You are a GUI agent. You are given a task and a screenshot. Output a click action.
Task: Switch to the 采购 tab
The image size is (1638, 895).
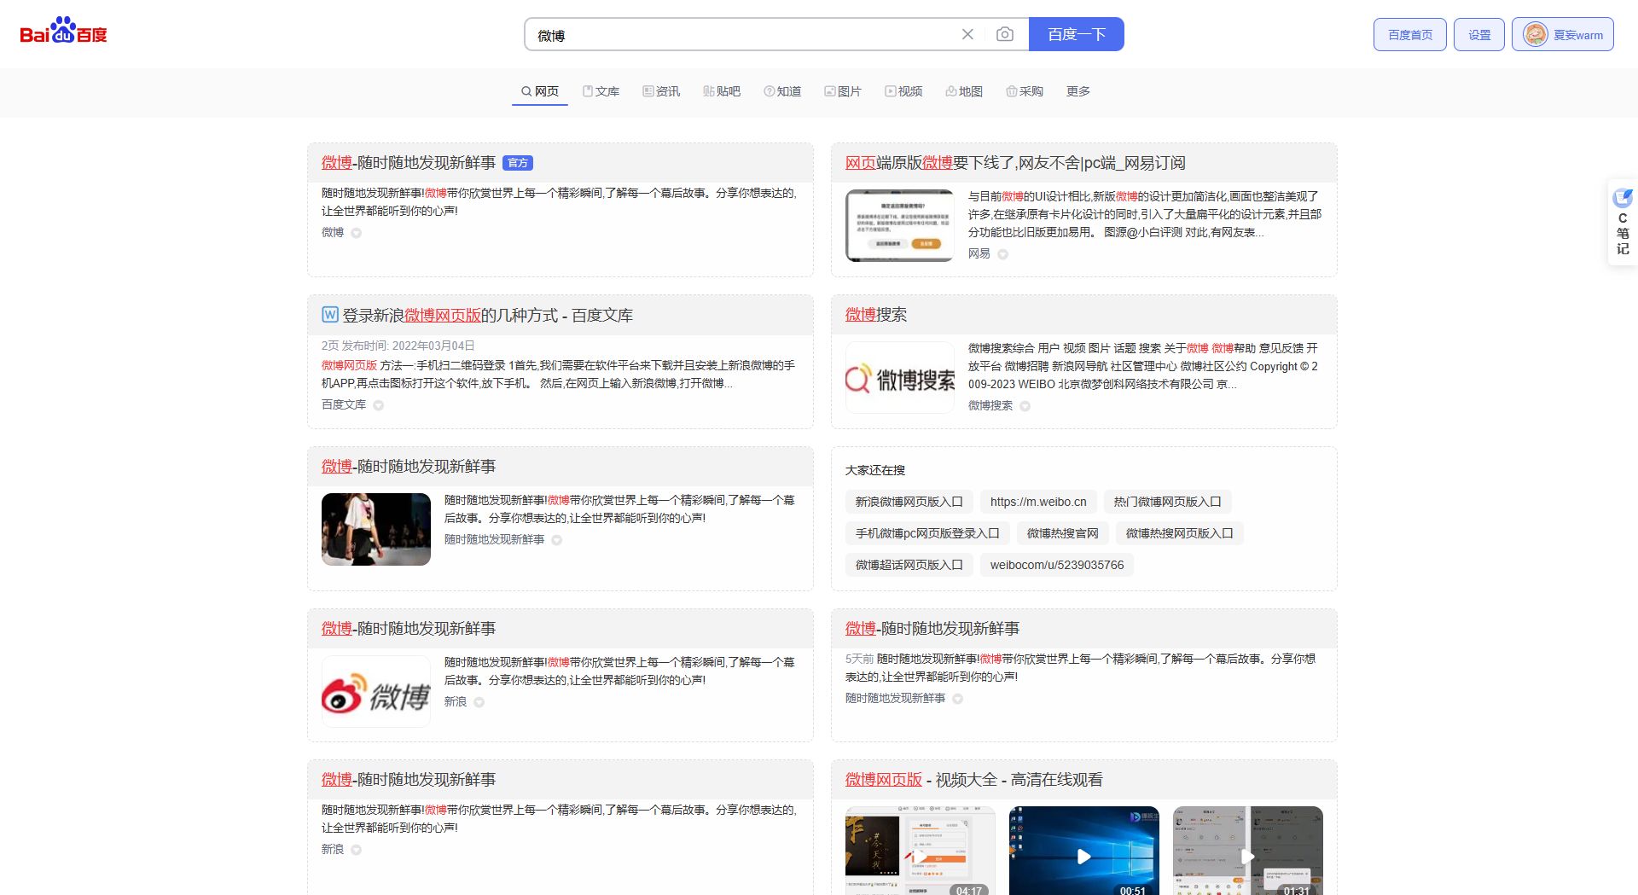(1025, 91)
